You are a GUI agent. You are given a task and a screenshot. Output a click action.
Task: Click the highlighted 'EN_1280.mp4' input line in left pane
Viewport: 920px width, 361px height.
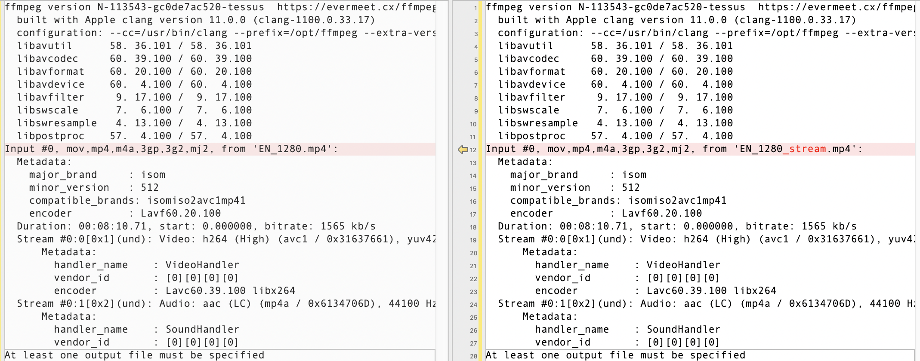pyautogui.click(x=171, y=149)
